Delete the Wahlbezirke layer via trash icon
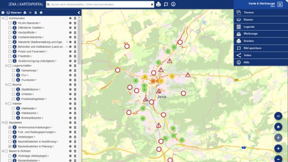 [x=75, y=113]
